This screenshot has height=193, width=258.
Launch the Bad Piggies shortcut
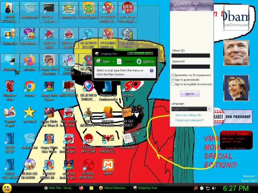(88, 10)
